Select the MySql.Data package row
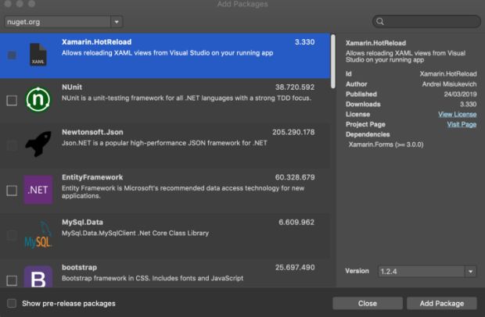The height and width of the screenshot is (317, 485). click(x=188, y=234)
